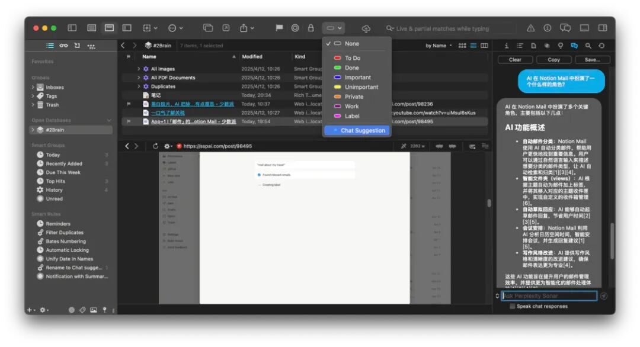
Task: Click the Clear button in the chat panel
Action: pos(515,60)
